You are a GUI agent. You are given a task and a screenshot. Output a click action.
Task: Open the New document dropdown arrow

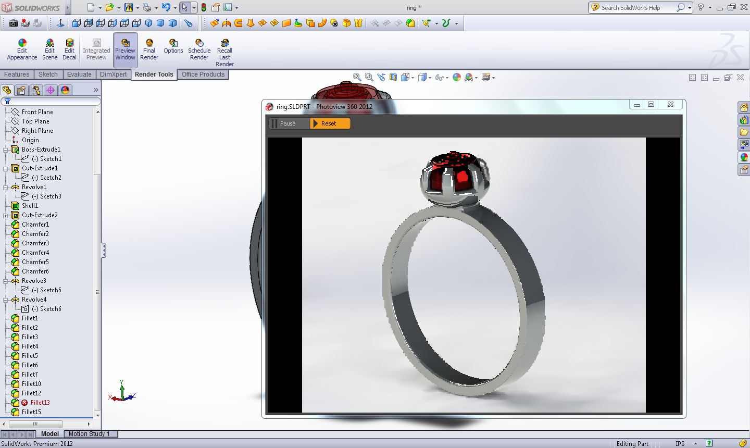click(99, 8)
